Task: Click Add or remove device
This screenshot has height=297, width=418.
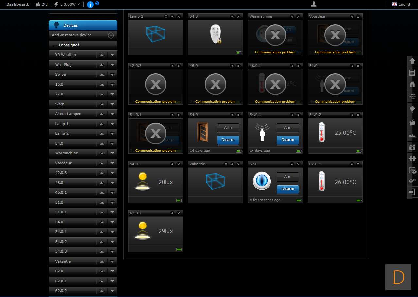Action: click(72, 35)
